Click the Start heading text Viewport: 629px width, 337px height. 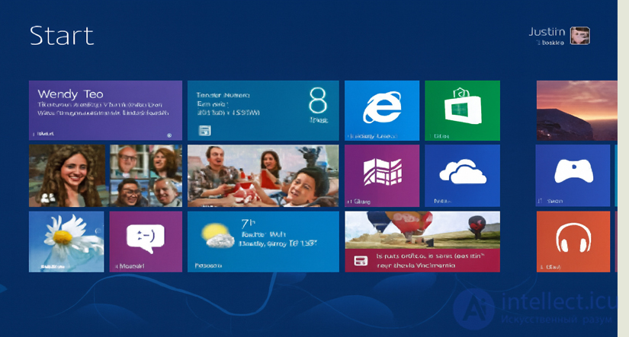pyautogui.click(x=62, y=36)
